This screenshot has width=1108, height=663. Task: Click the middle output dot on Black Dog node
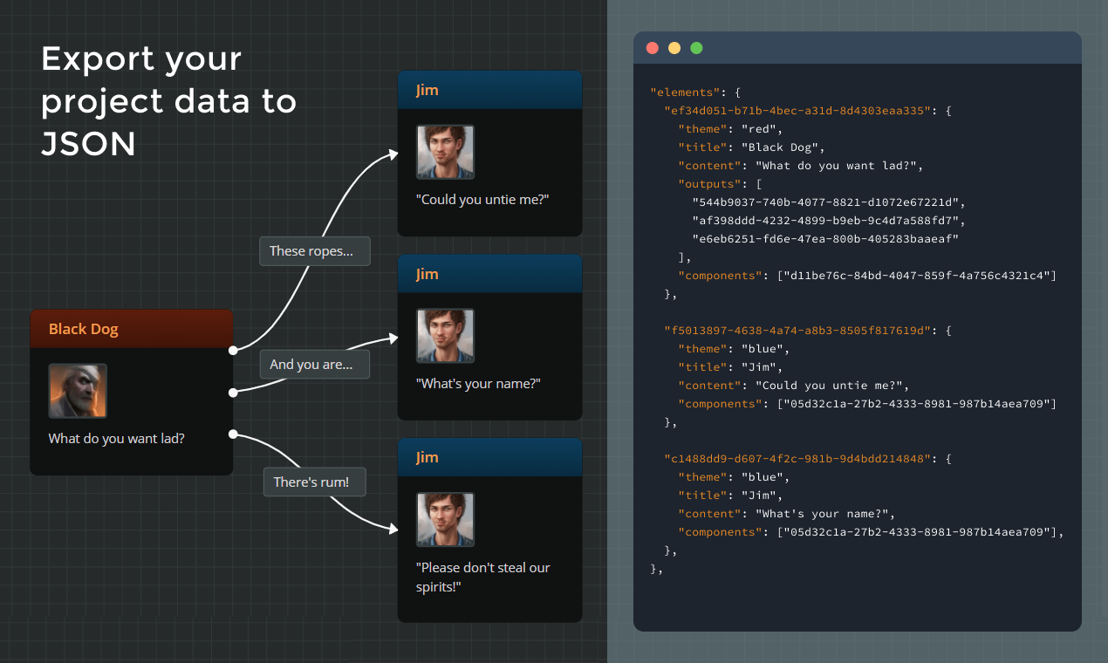(233, 393)
